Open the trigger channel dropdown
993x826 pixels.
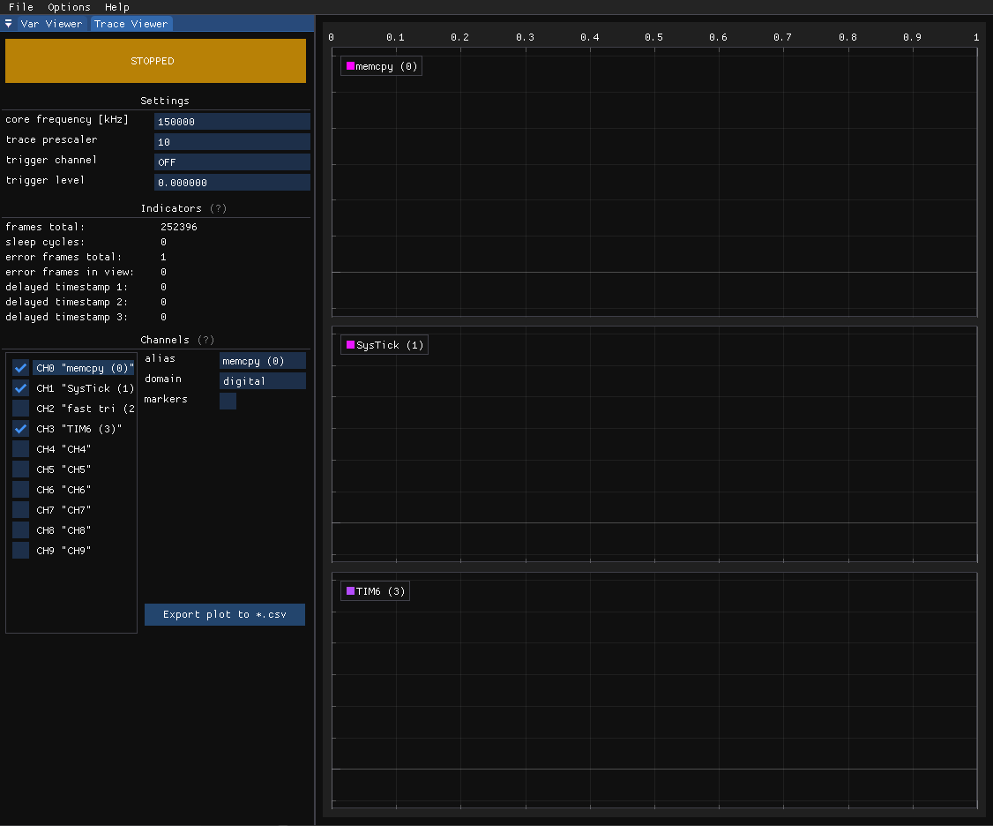(x=232, y=162)
